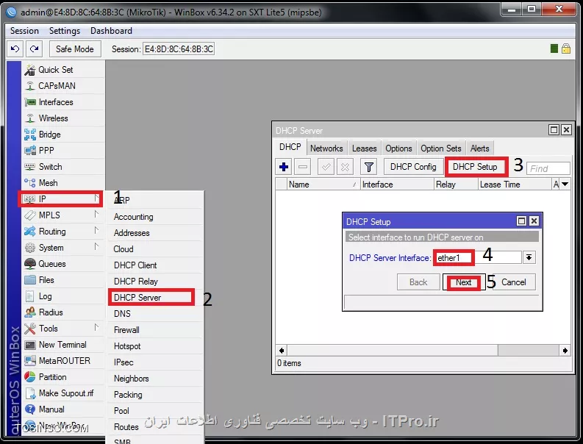
Task: Select Pool in IP submenu
Action: tap(154, 411)
